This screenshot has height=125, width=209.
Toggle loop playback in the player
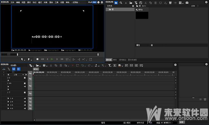coord(67,59)
